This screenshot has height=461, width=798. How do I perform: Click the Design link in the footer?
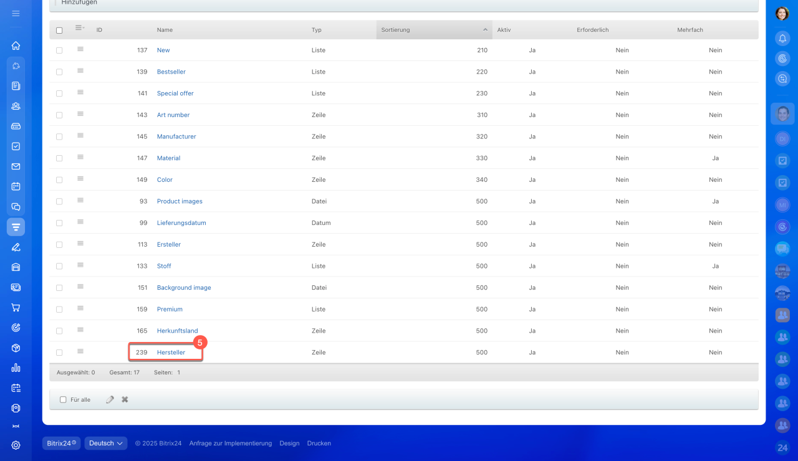tap(289, 444)
